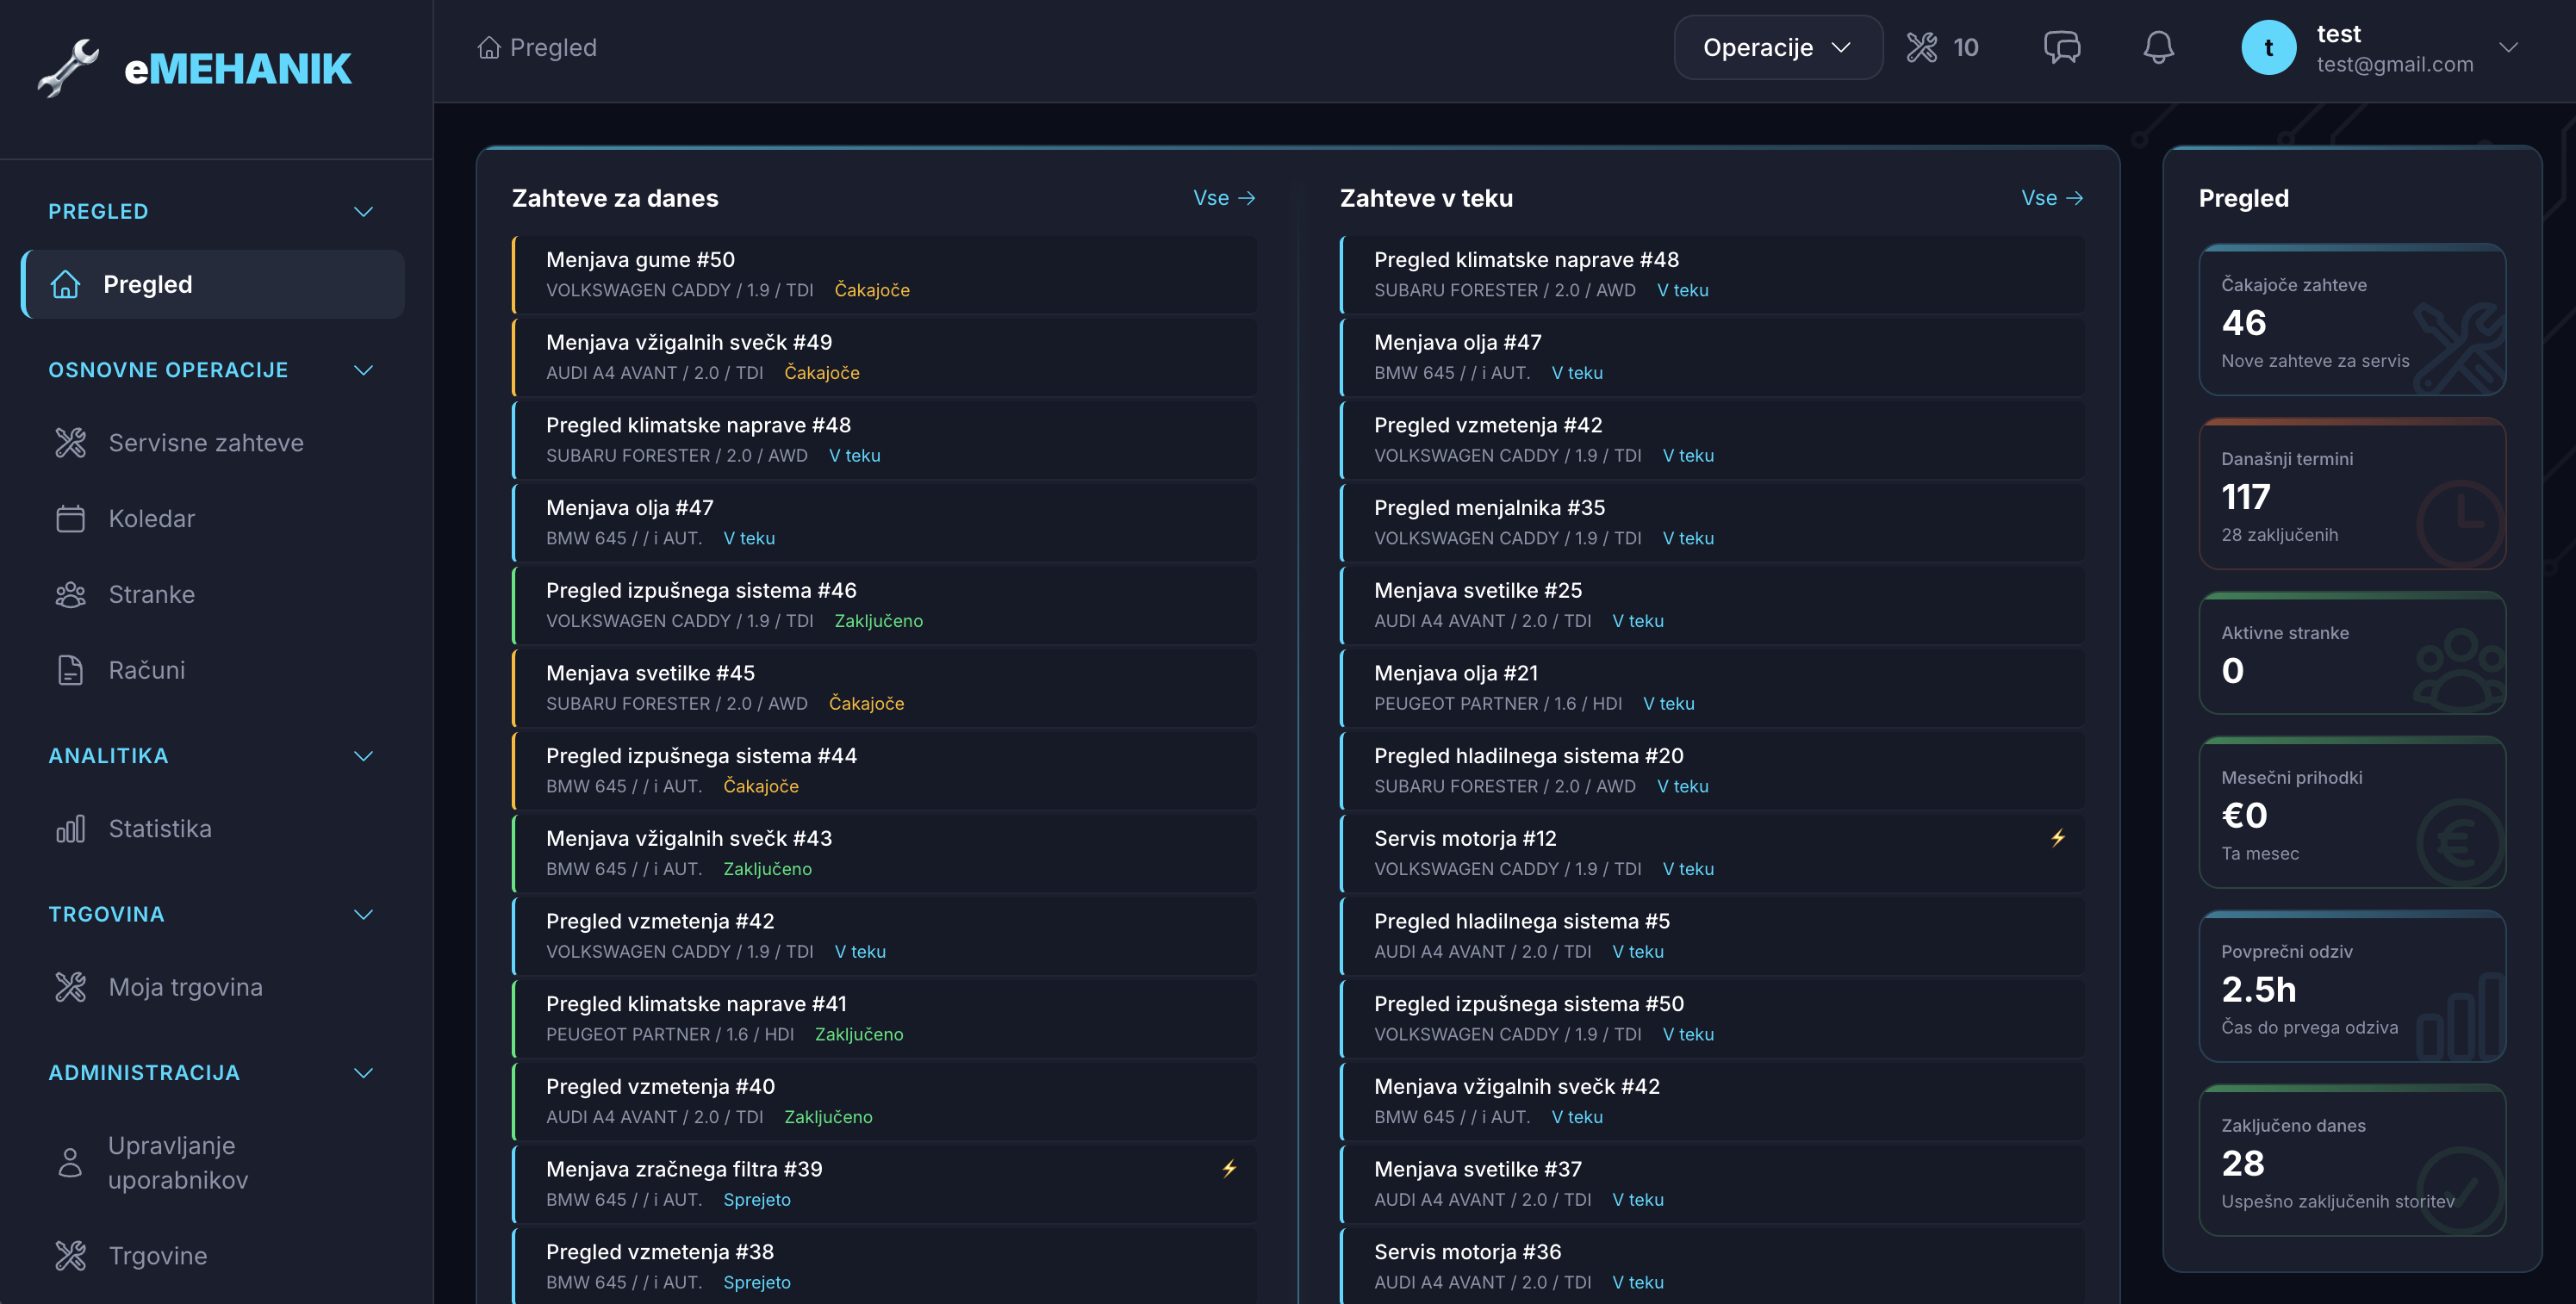Open the notifications bell icon
The width and height of the screenshot is (2576, 1304).
click(2157, 46)
